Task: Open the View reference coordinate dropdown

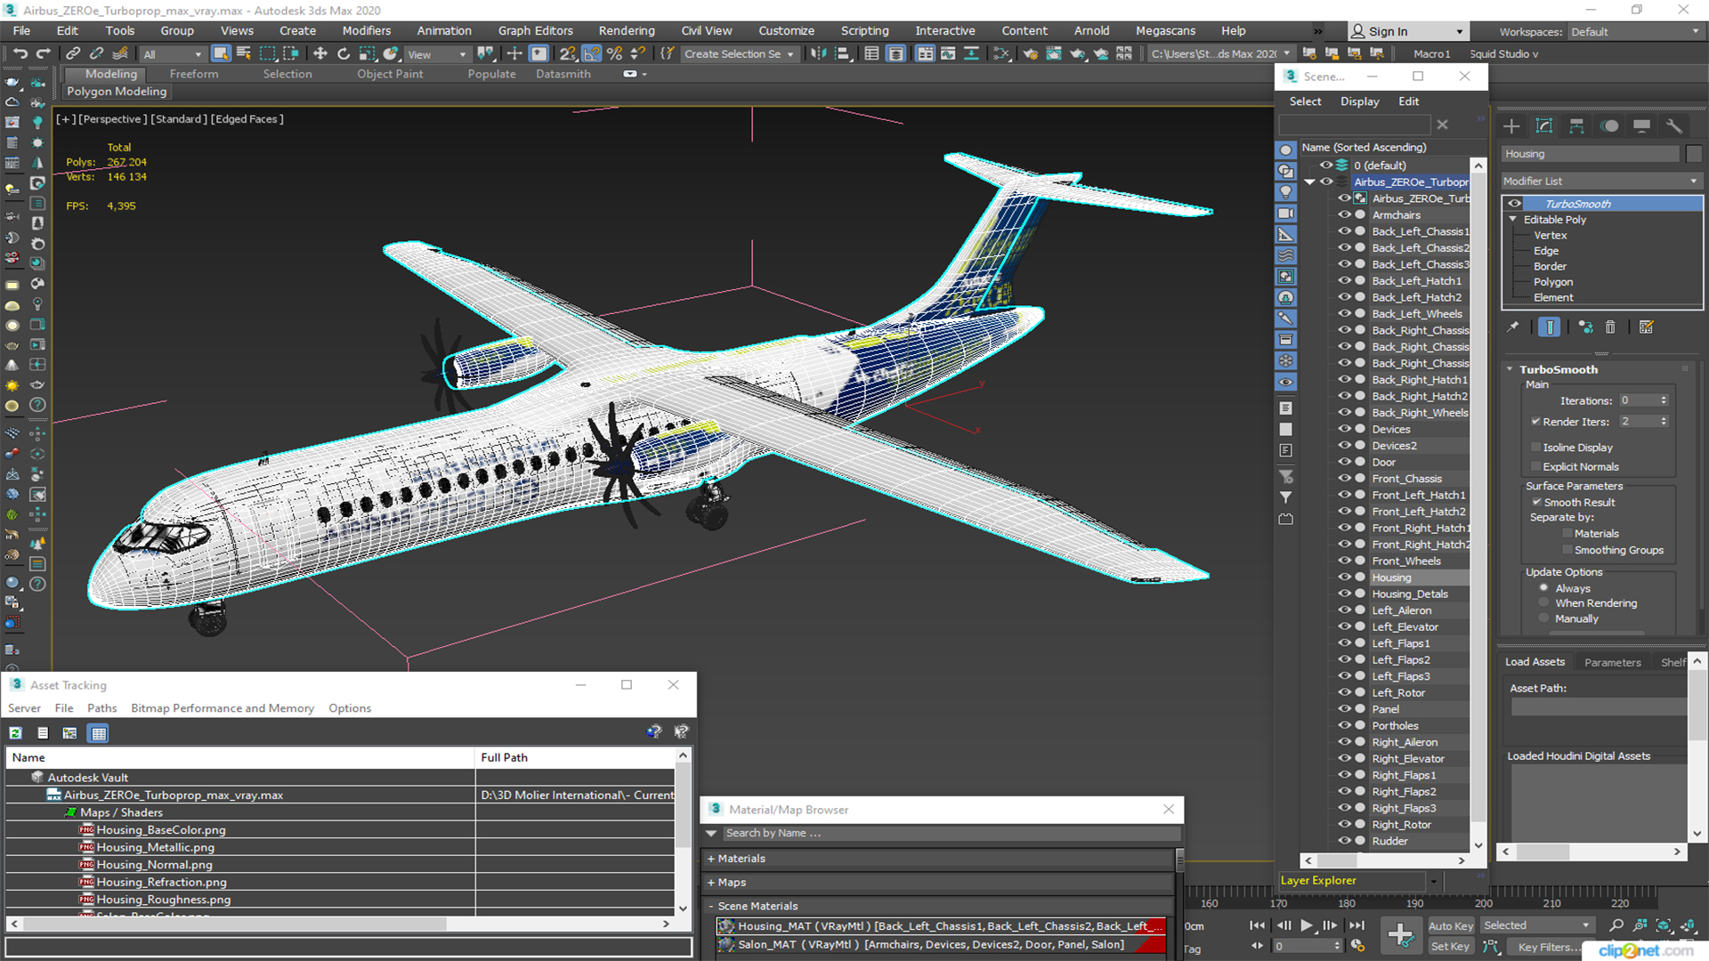Action: (436, 54)
